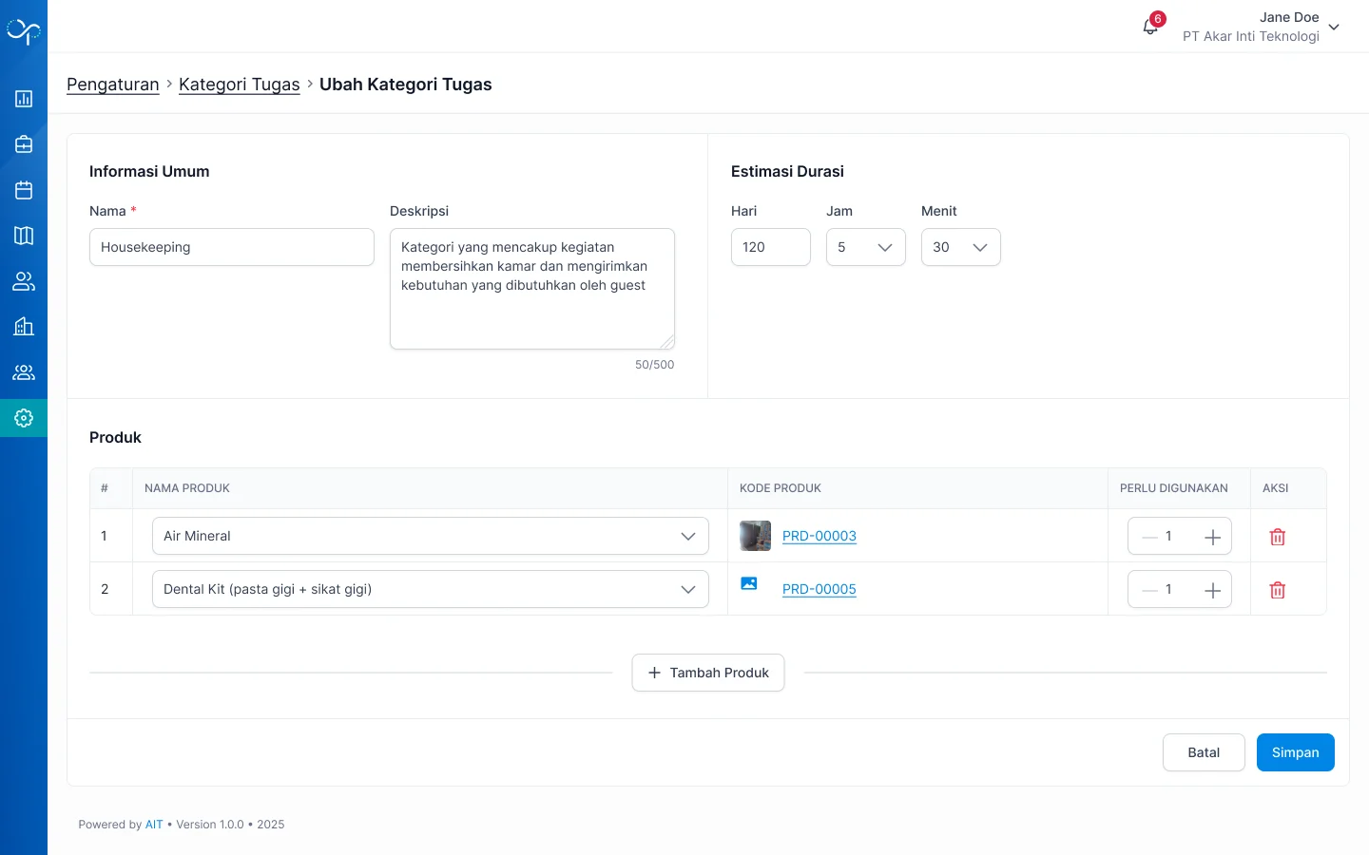
Task: Focus the Deskripsi text area
Action: click(532, 289)
